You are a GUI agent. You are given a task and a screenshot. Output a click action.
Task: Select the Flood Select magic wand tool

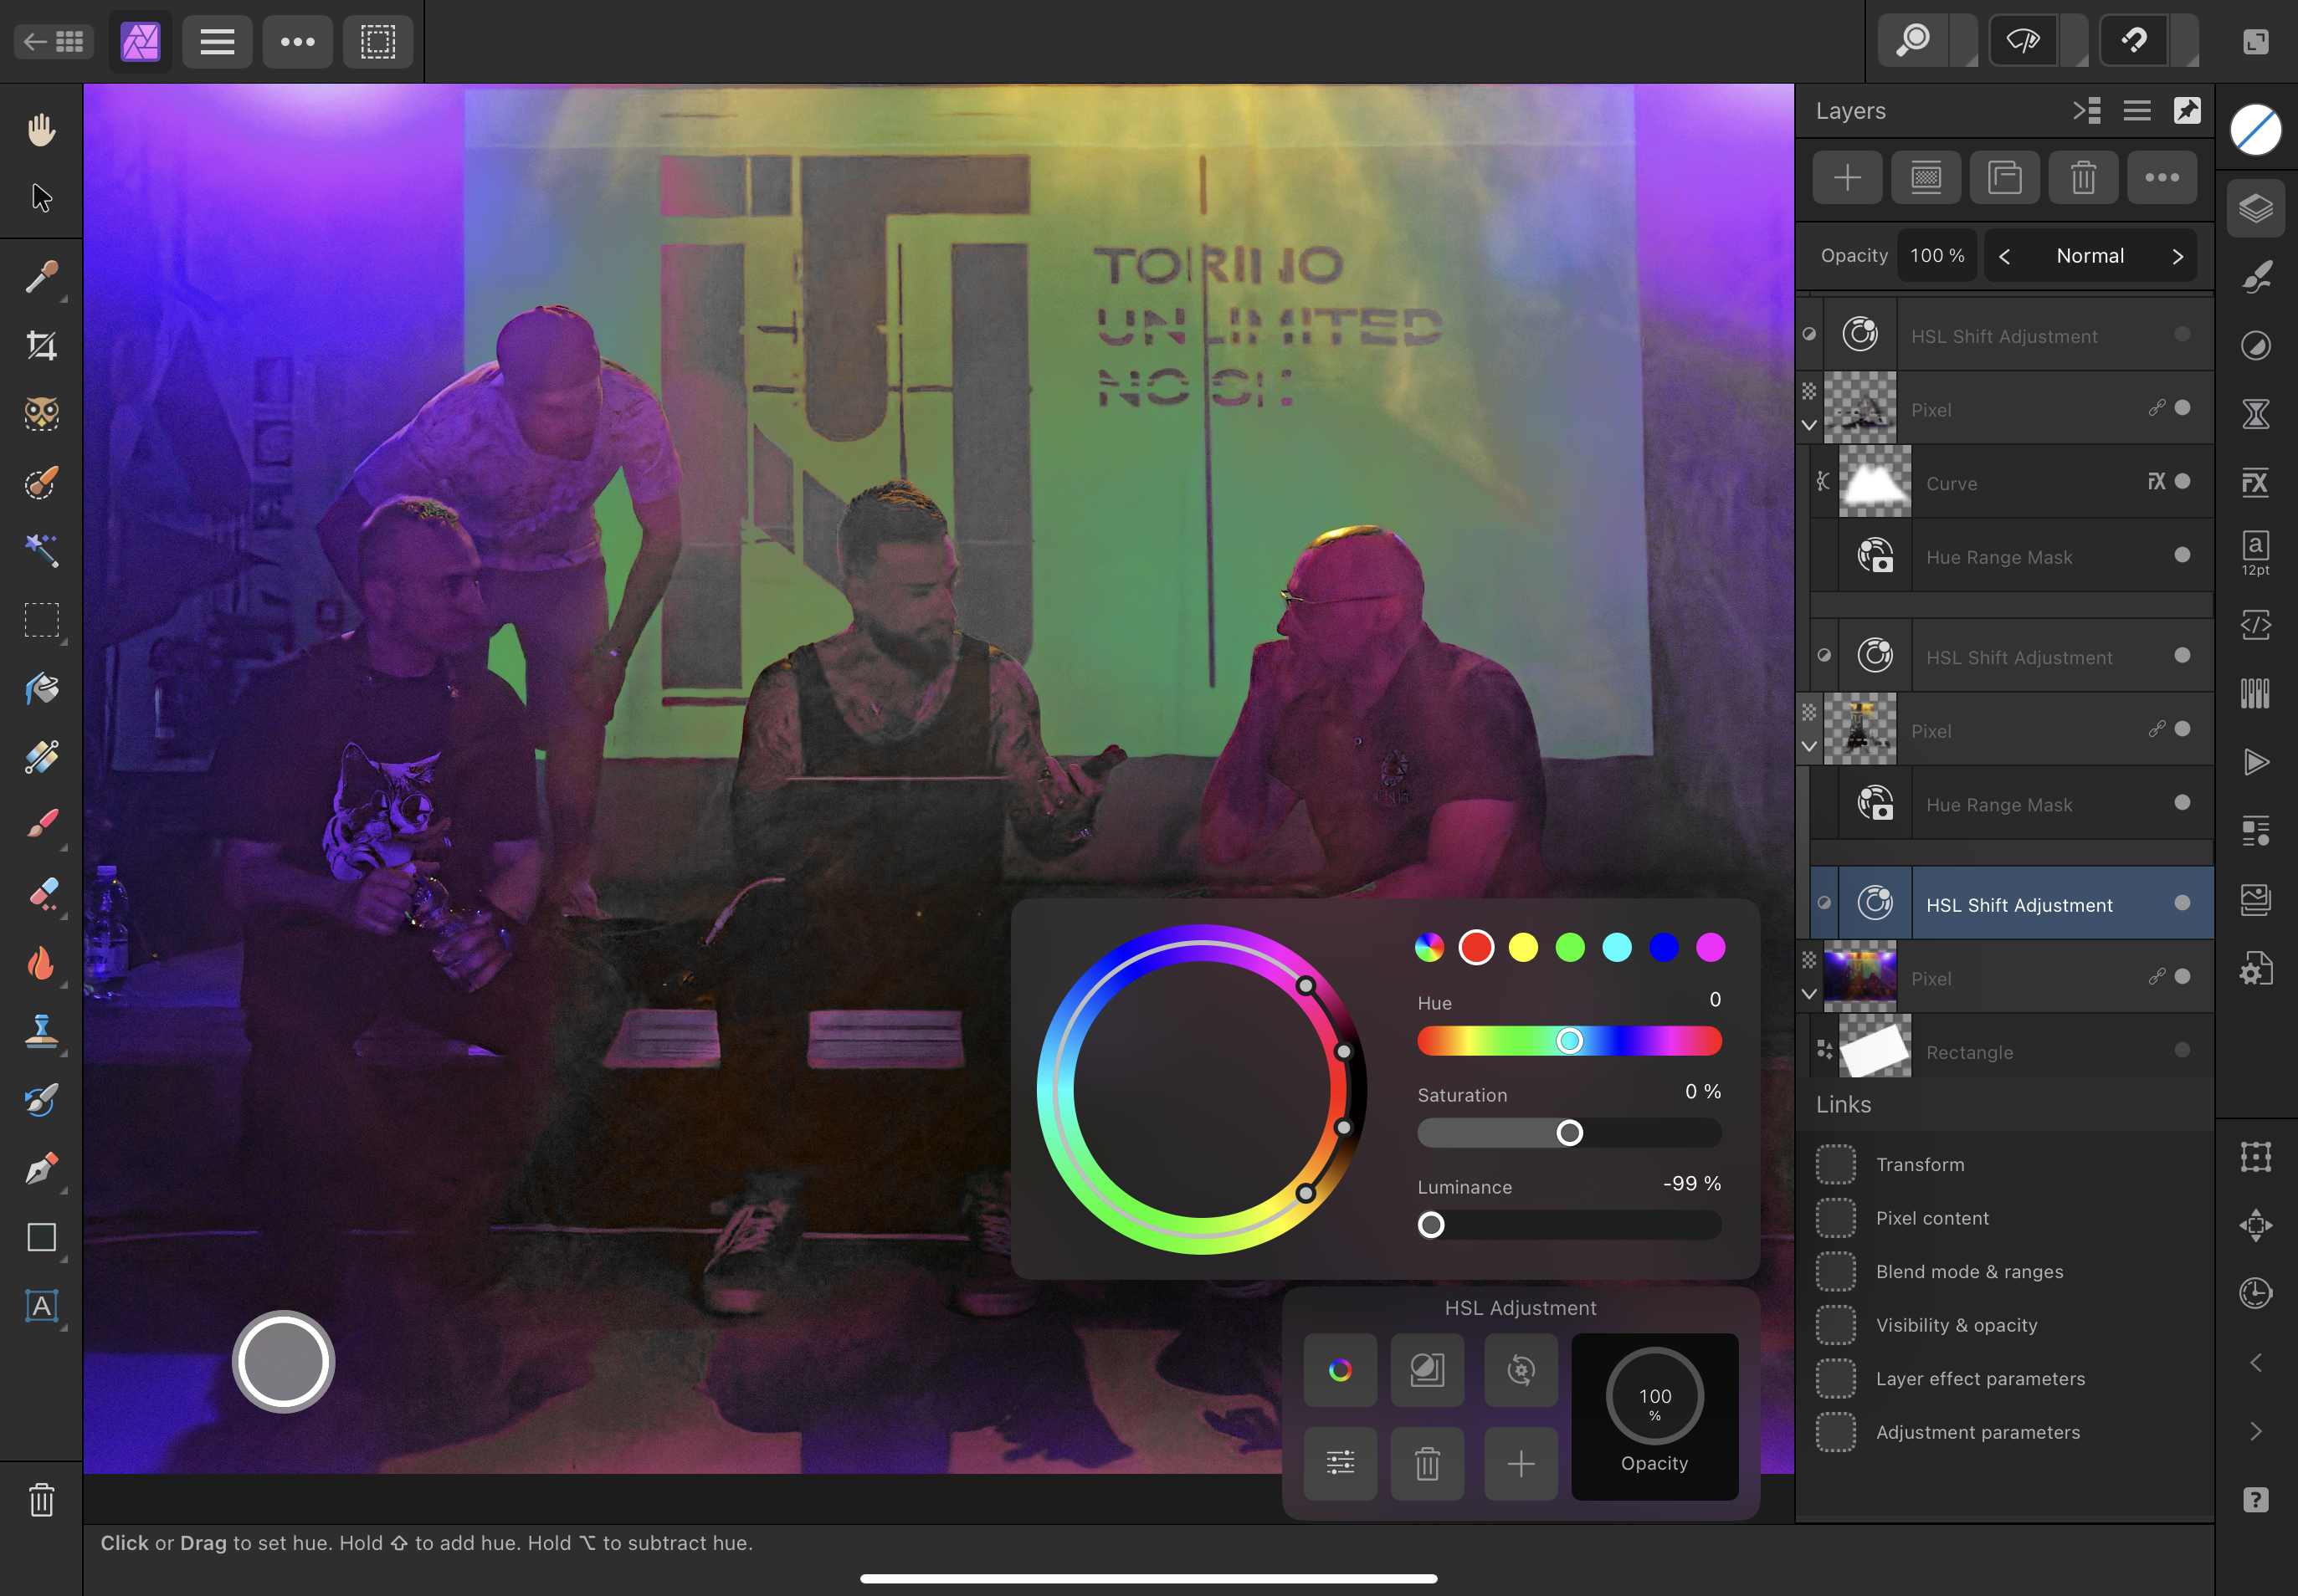(41, 550)
